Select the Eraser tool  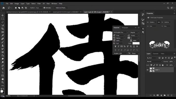(x=2, y=52)
